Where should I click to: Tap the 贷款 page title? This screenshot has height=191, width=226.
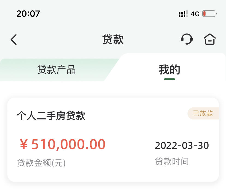tap(113, 39)
